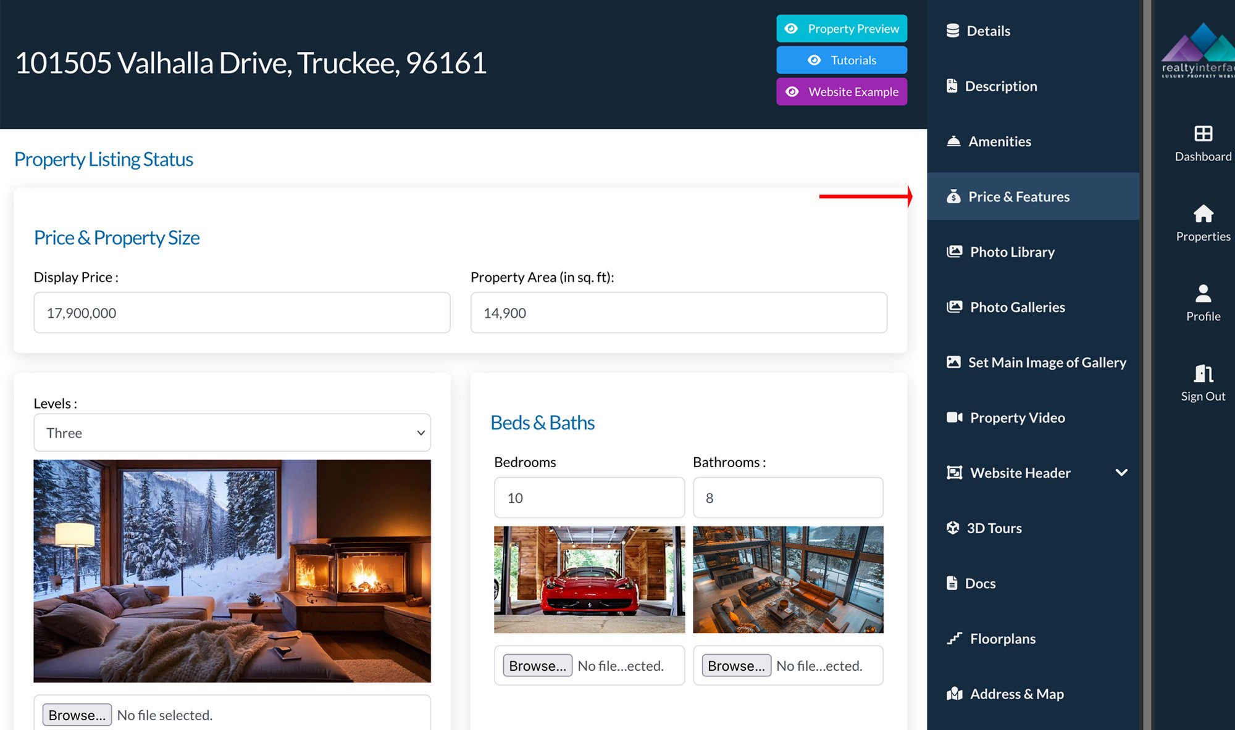Open the Levels dropdown showing Three
The width and height of the screenshot is (1235, 730).
pos(232,433)
